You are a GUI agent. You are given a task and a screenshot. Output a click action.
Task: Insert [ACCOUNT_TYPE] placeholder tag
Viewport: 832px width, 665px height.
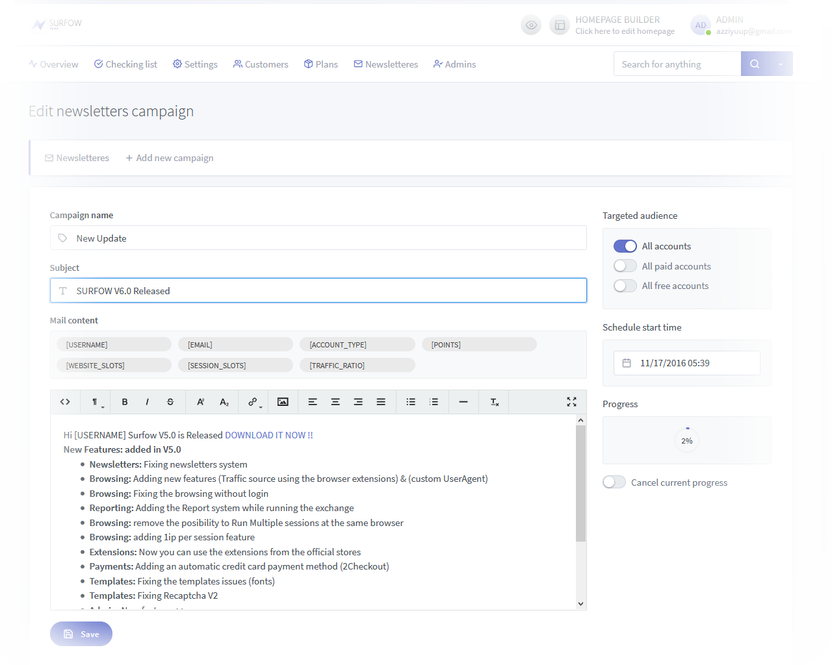[x=357, y=345]
